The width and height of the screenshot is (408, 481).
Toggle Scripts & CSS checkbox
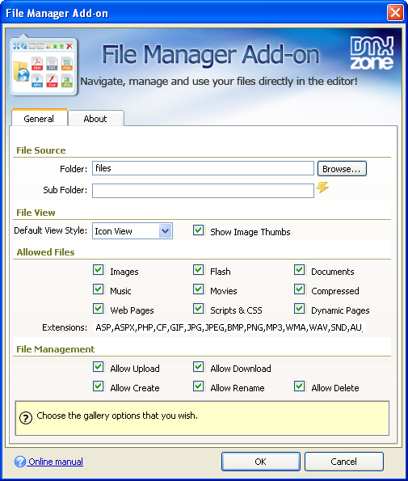tap(198, 309)
